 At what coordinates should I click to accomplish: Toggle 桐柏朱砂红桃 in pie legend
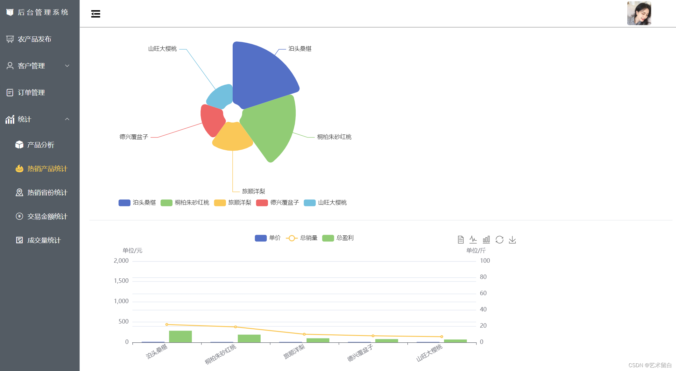(185, 203)
